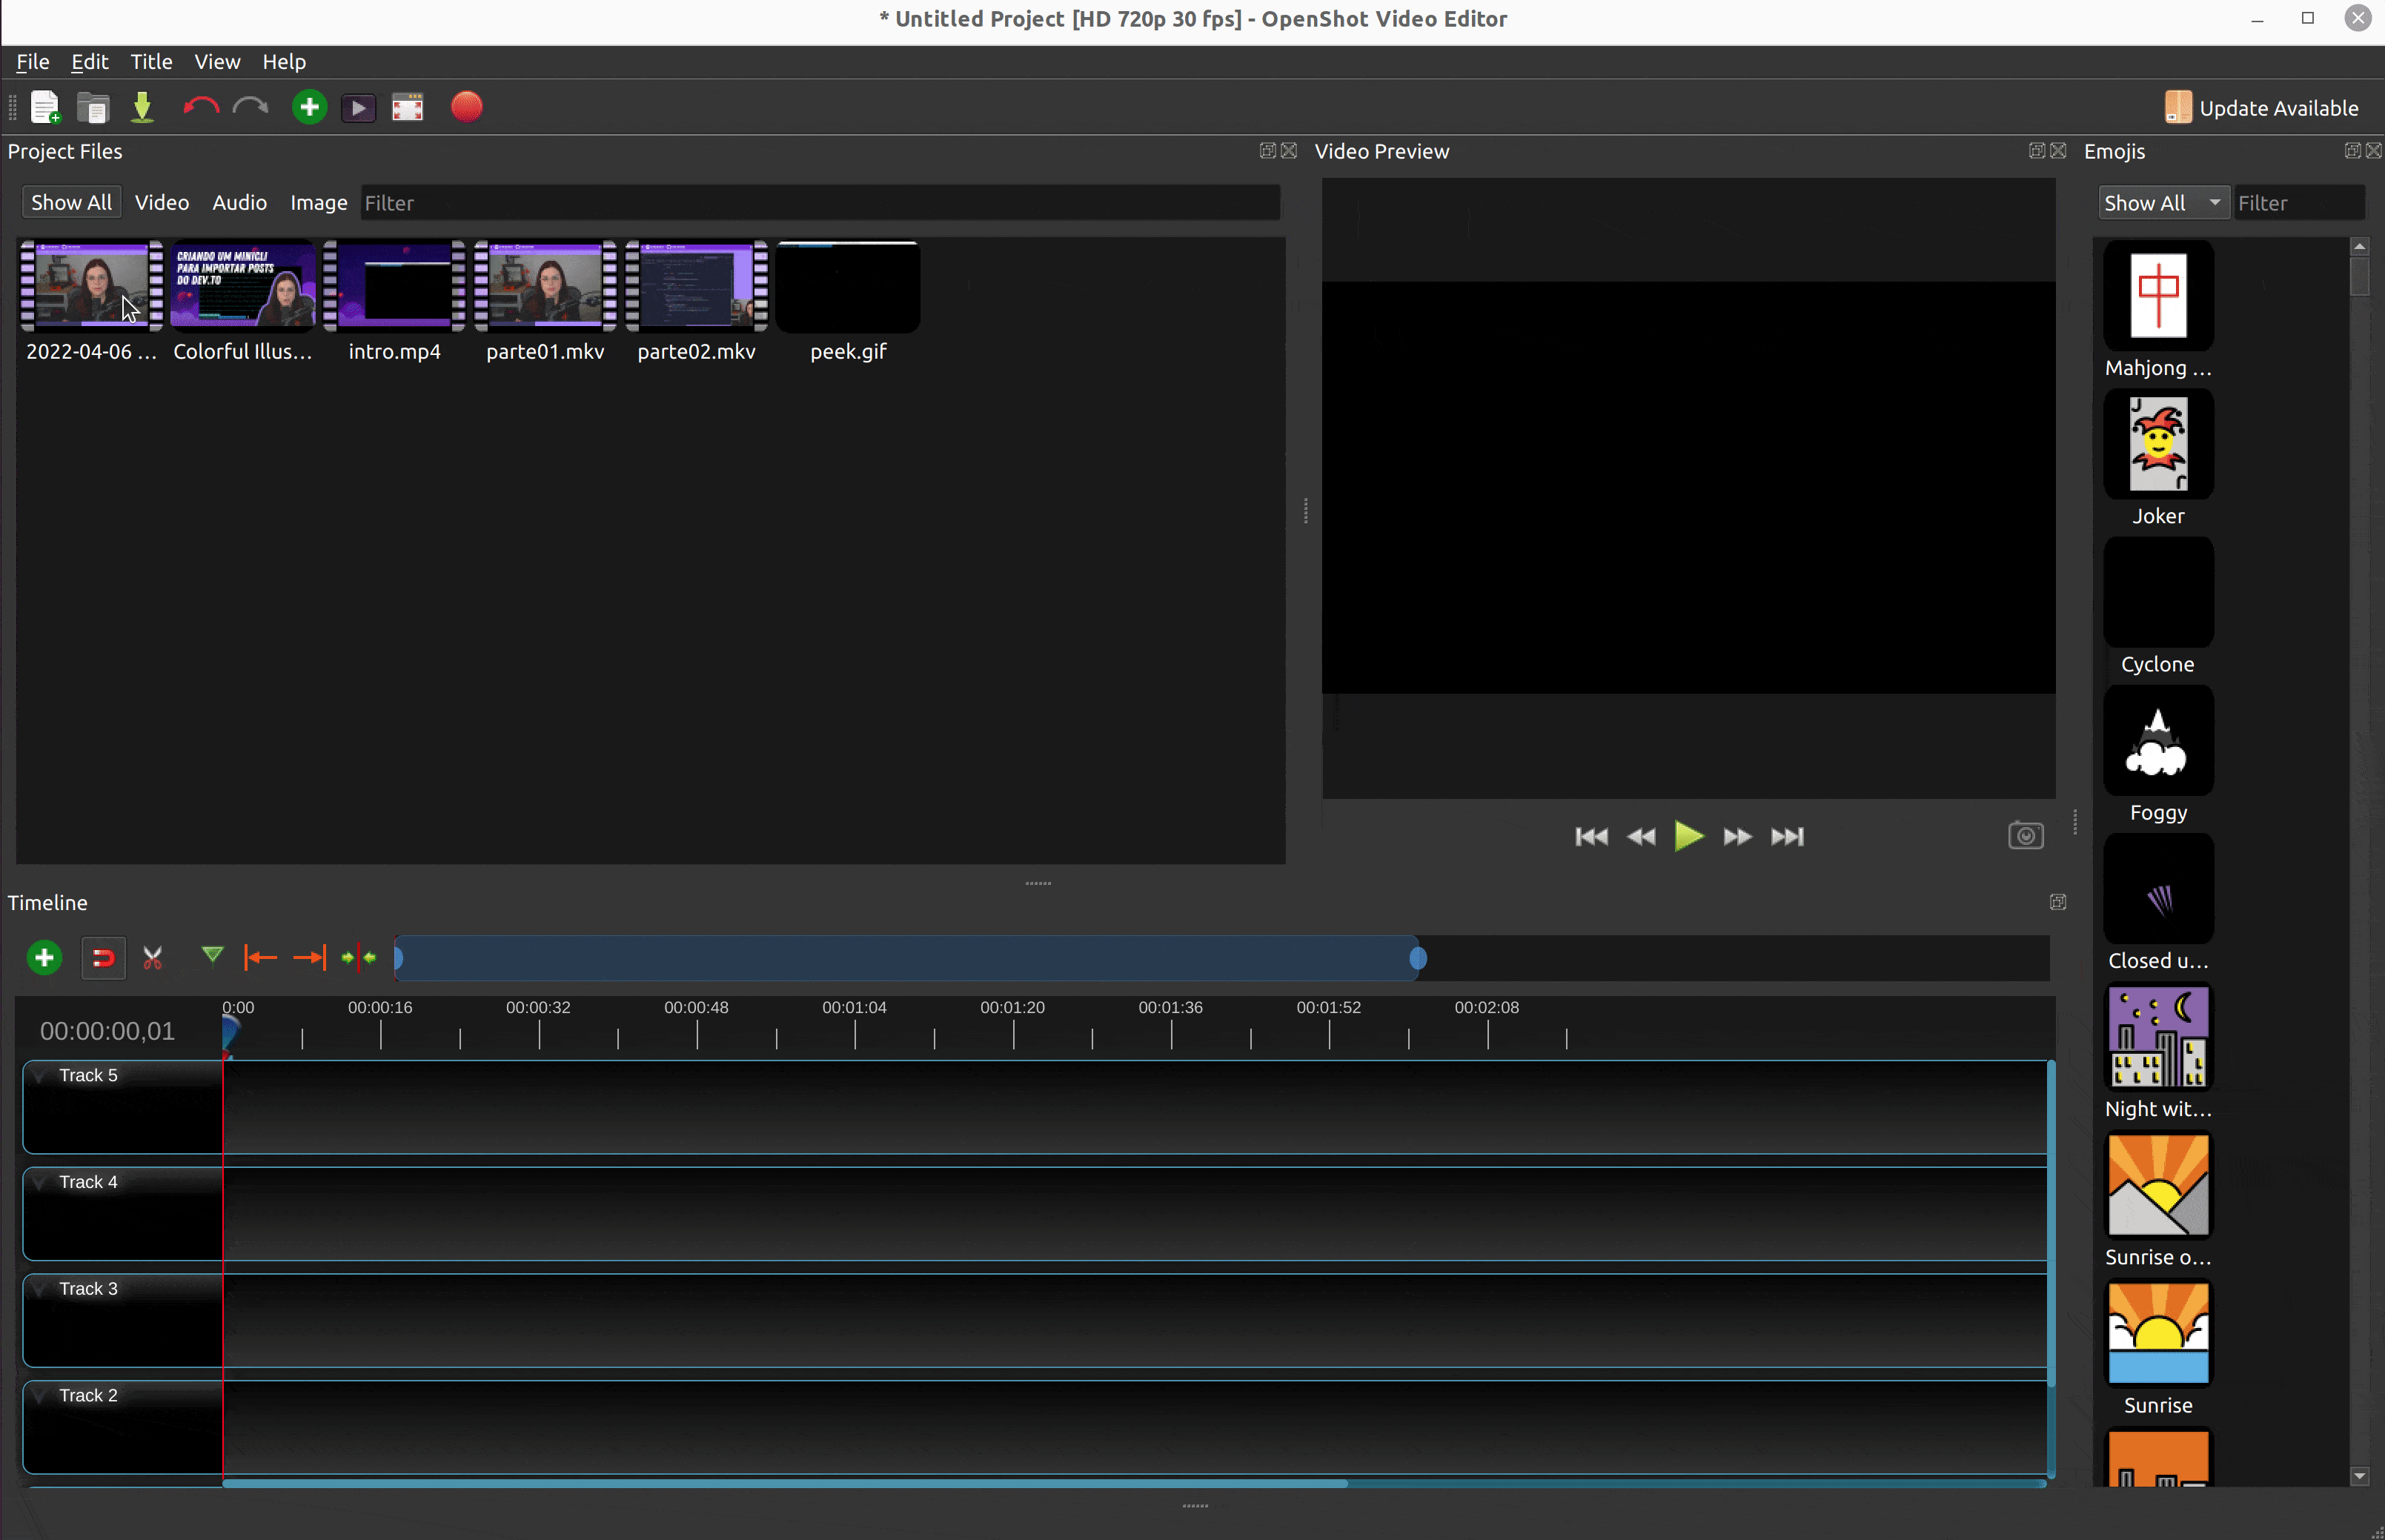Image resolution: width=2385 pixels, height=1540 pixels.
Task: Import files using the green plus icon
Action: tap(308, 107)
